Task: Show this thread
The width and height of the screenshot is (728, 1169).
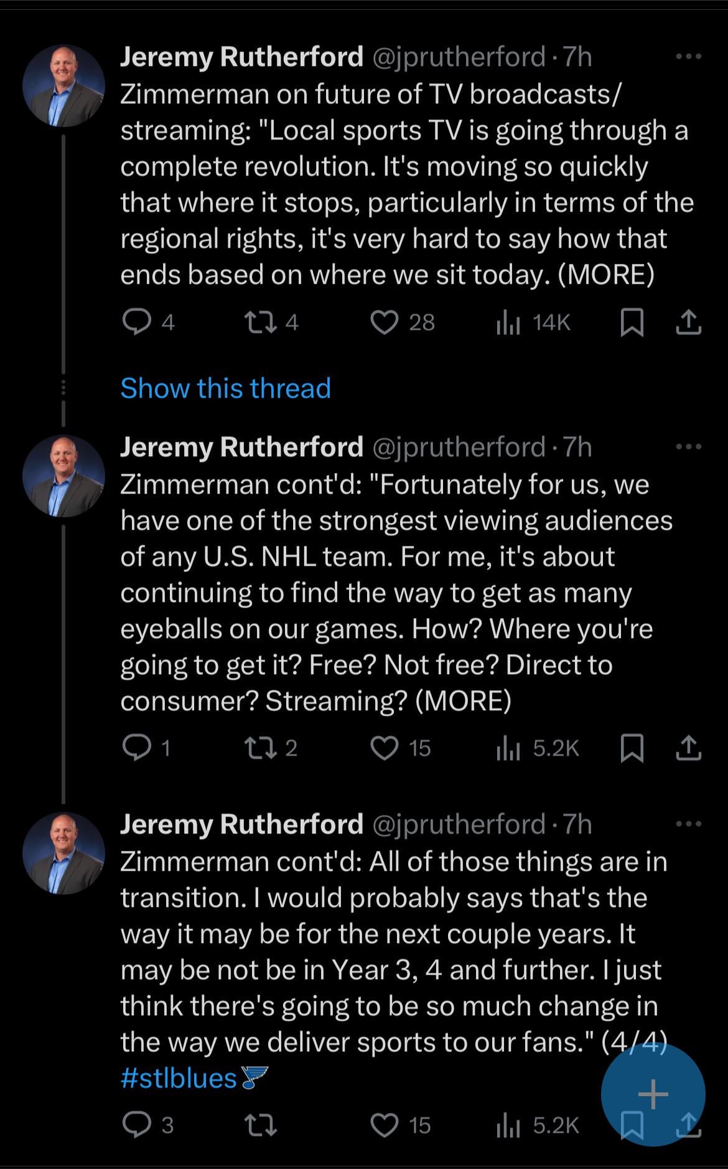Action: tap(225, 388)
